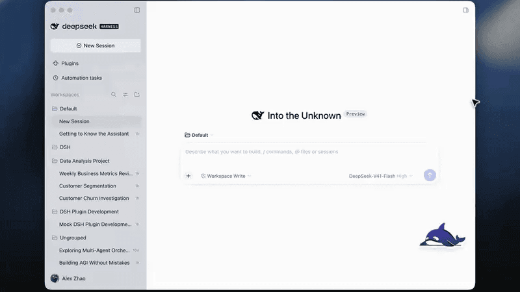
Task: Open workspace filter/sort icon
Action: click(125, 95)
